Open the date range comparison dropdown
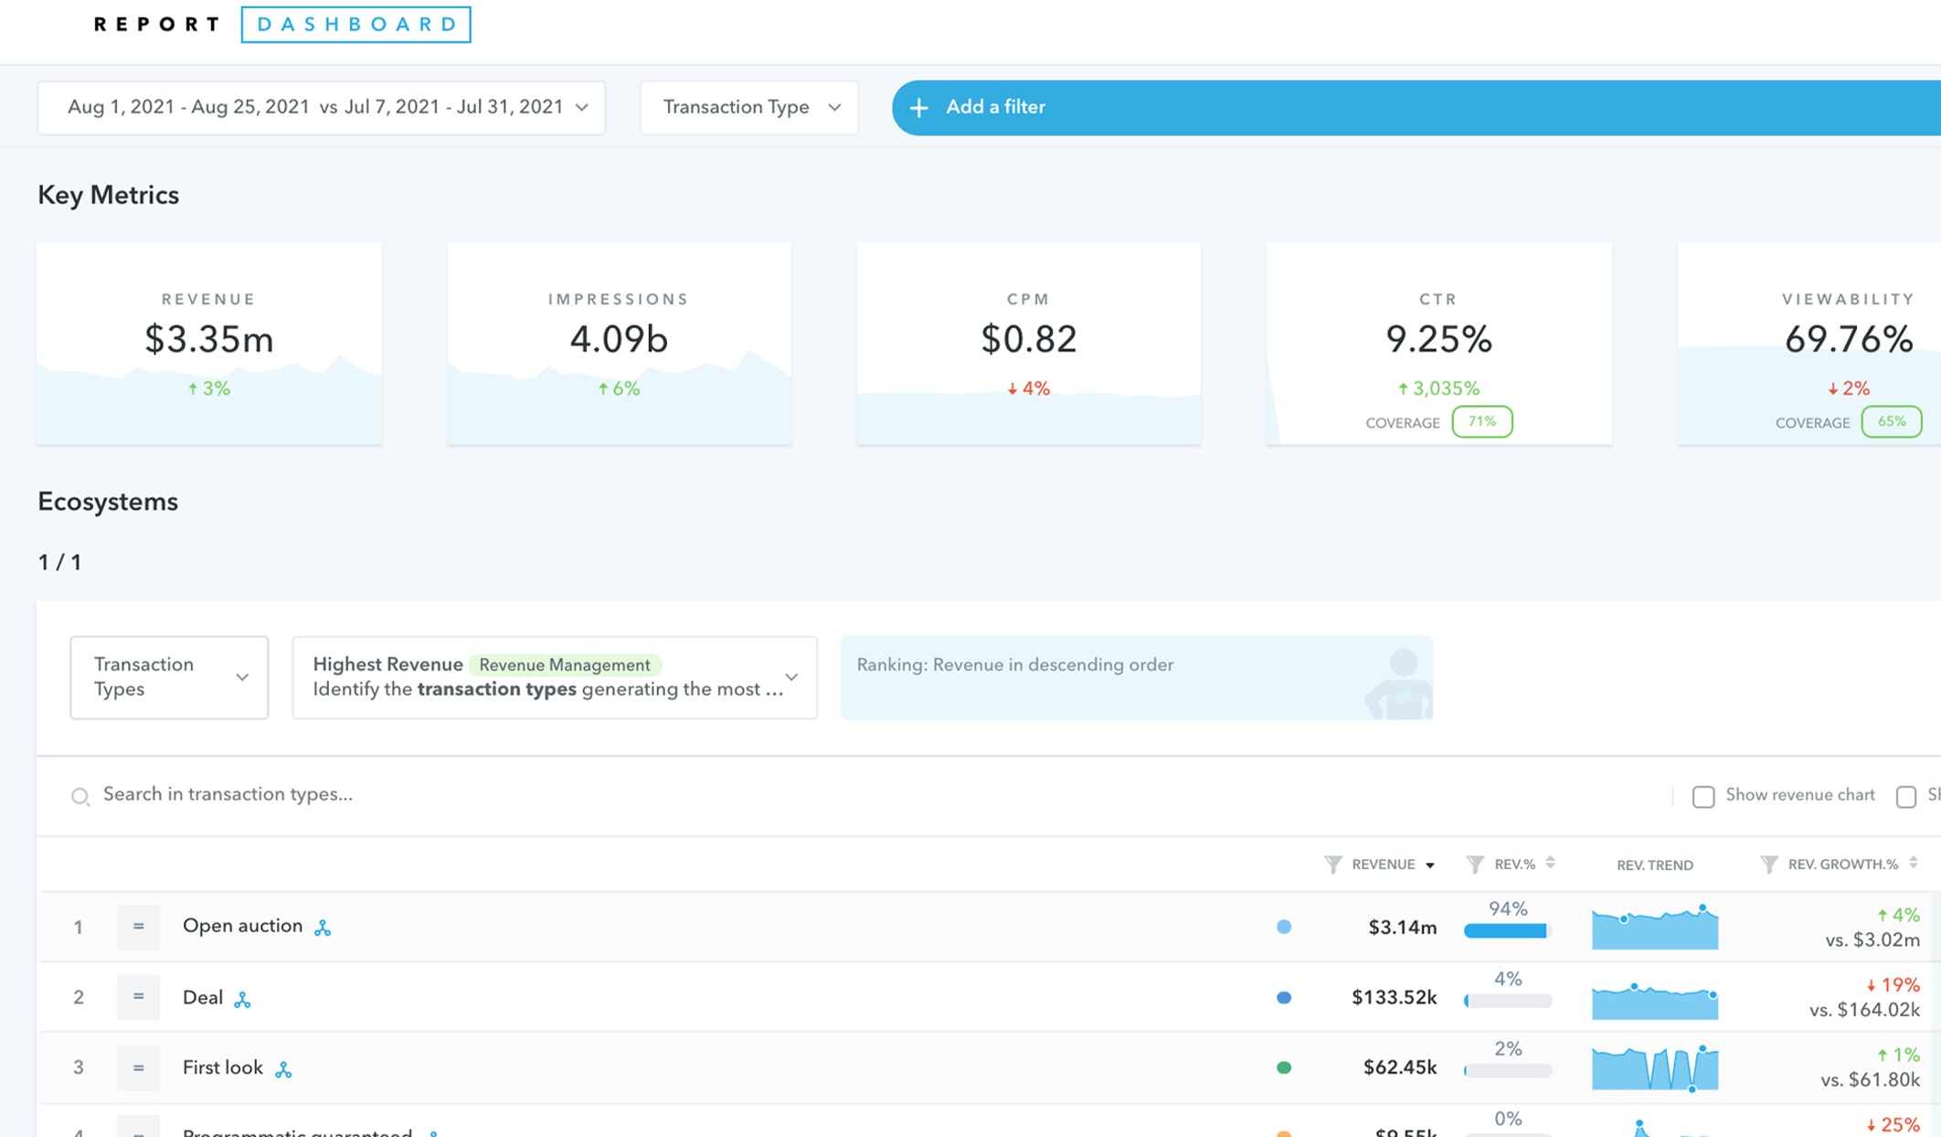The image size is (1941, 1137). [x=322, y=108]
